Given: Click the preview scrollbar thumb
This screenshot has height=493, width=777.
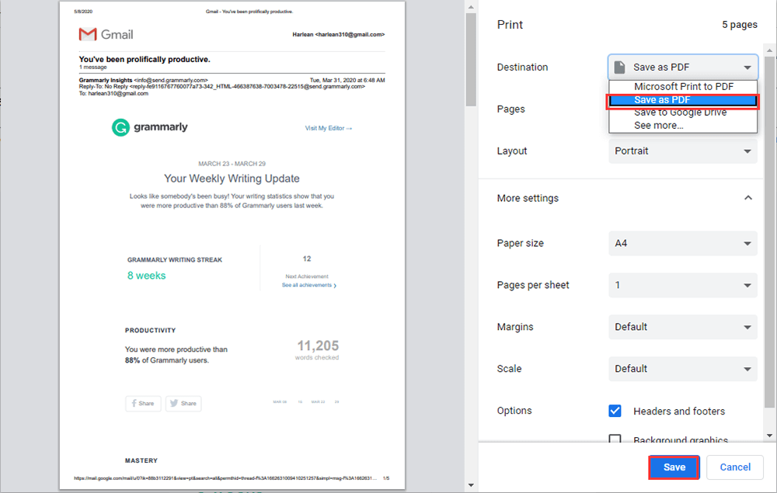Looking at the screenshot, I should point(471,60).
